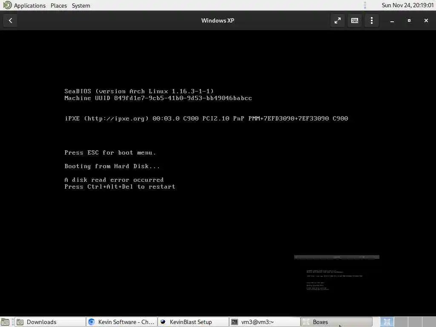Click the date and time clock
This screenshot has width=436, height=327.
point(407,5)
